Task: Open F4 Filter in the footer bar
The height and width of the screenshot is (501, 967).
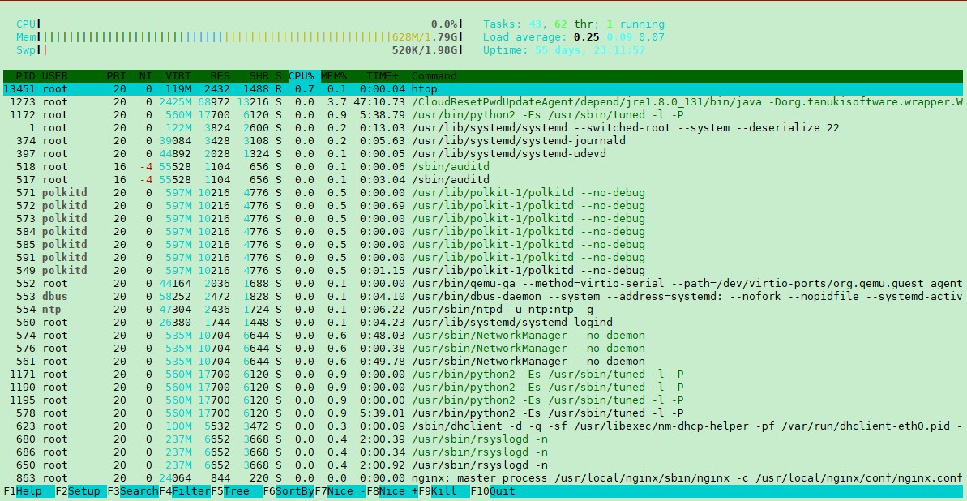Action: (x=184, y=491)
